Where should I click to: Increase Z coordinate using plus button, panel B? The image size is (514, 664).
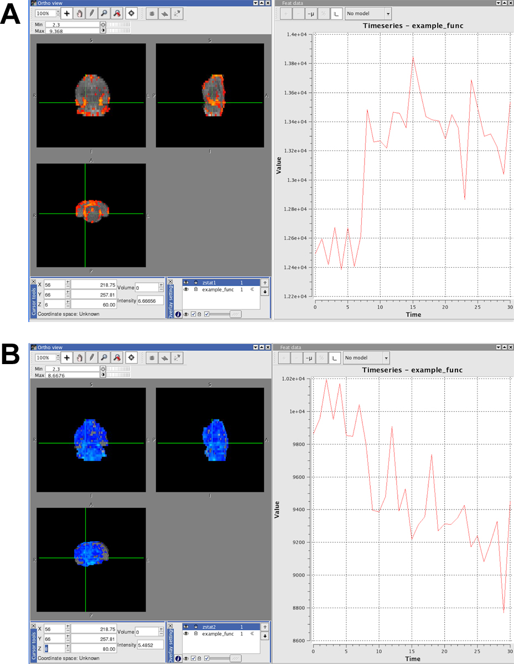(x=68, y=645)
